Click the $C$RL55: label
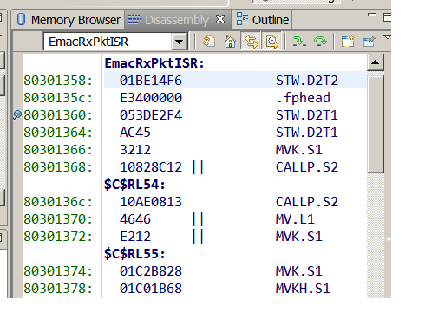The height and width of the screenshot is (319, 425). click(x=134, y=254)
